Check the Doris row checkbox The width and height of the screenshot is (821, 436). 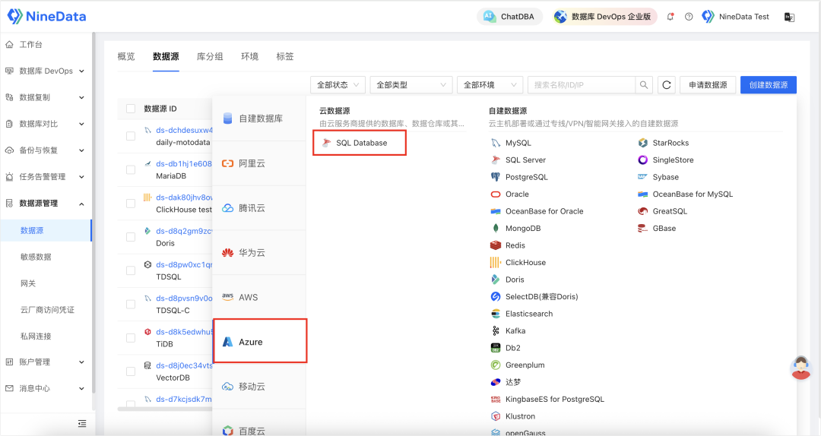tap(131, 237)
